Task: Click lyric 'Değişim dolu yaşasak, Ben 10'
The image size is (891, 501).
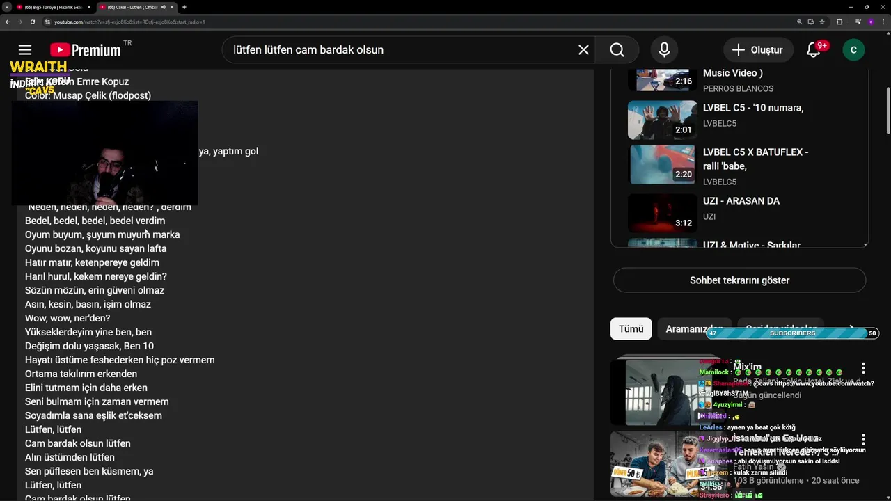Action: point(89,346)
